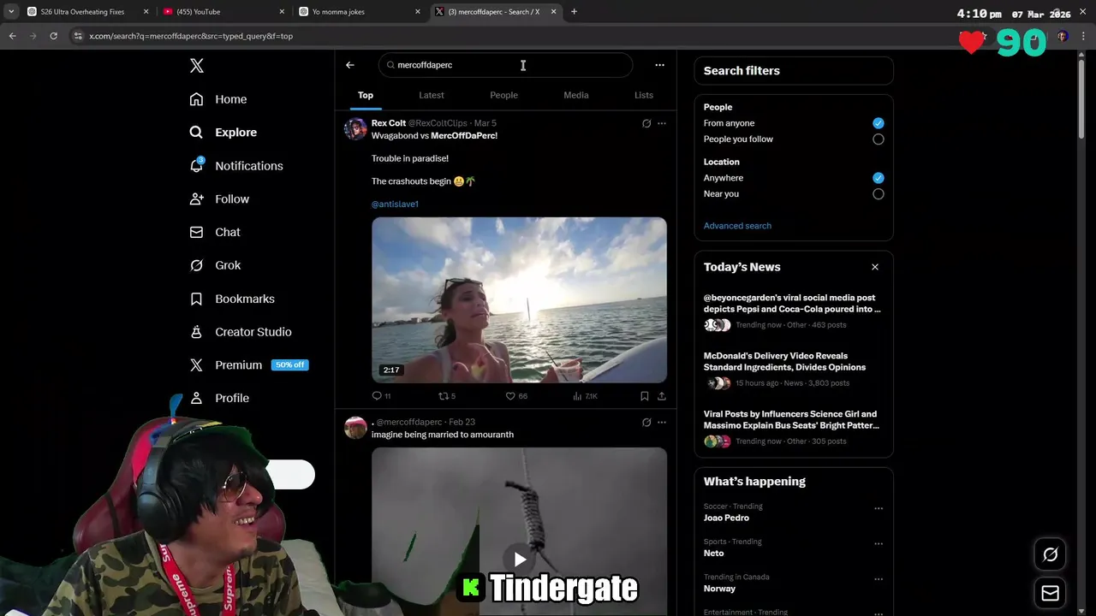The height and width of the screenshot is (616, 1096).
Task: Repost the Rex Colt post
Action: [x=447, y=396]
